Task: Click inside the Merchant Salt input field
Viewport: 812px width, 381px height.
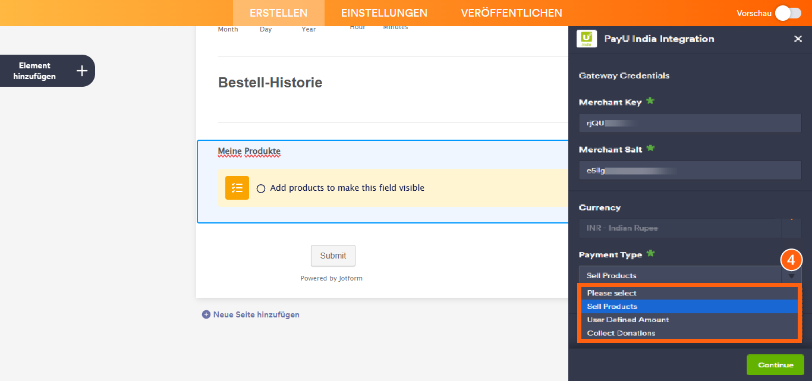Action: coord(690,170)
